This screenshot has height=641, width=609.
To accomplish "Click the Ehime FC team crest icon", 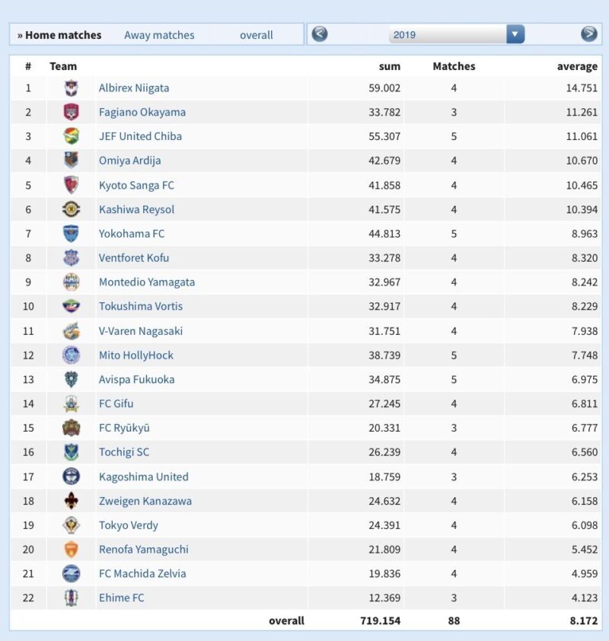I will pos(71,598).
